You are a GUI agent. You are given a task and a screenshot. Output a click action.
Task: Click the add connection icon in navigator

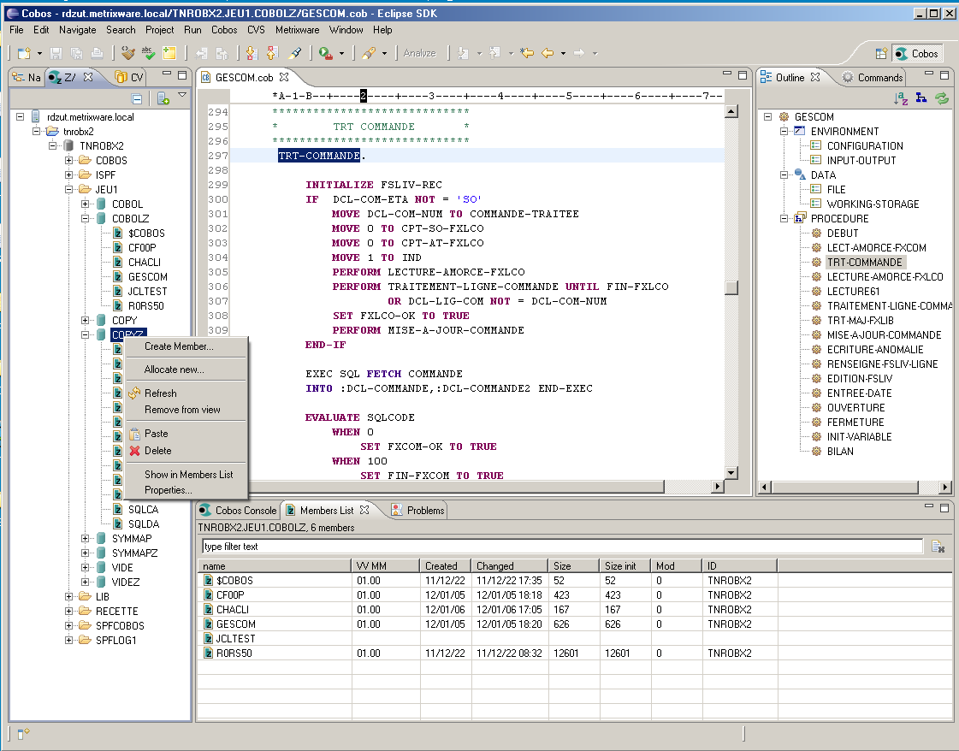163,98
